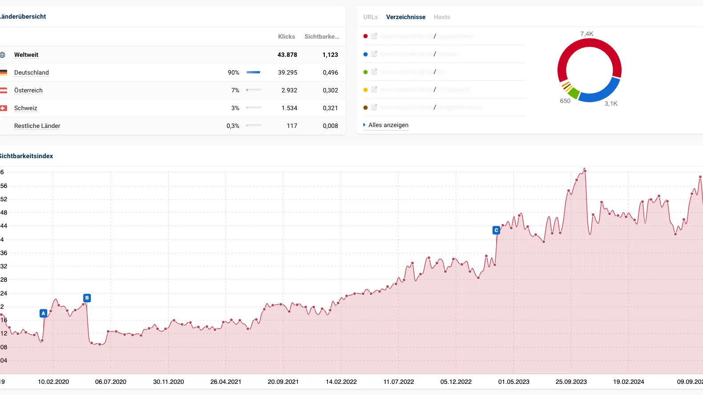This screenshot has height=395, width=703.
Task: Click event pin C on chart
Action: tap(496, 230)
